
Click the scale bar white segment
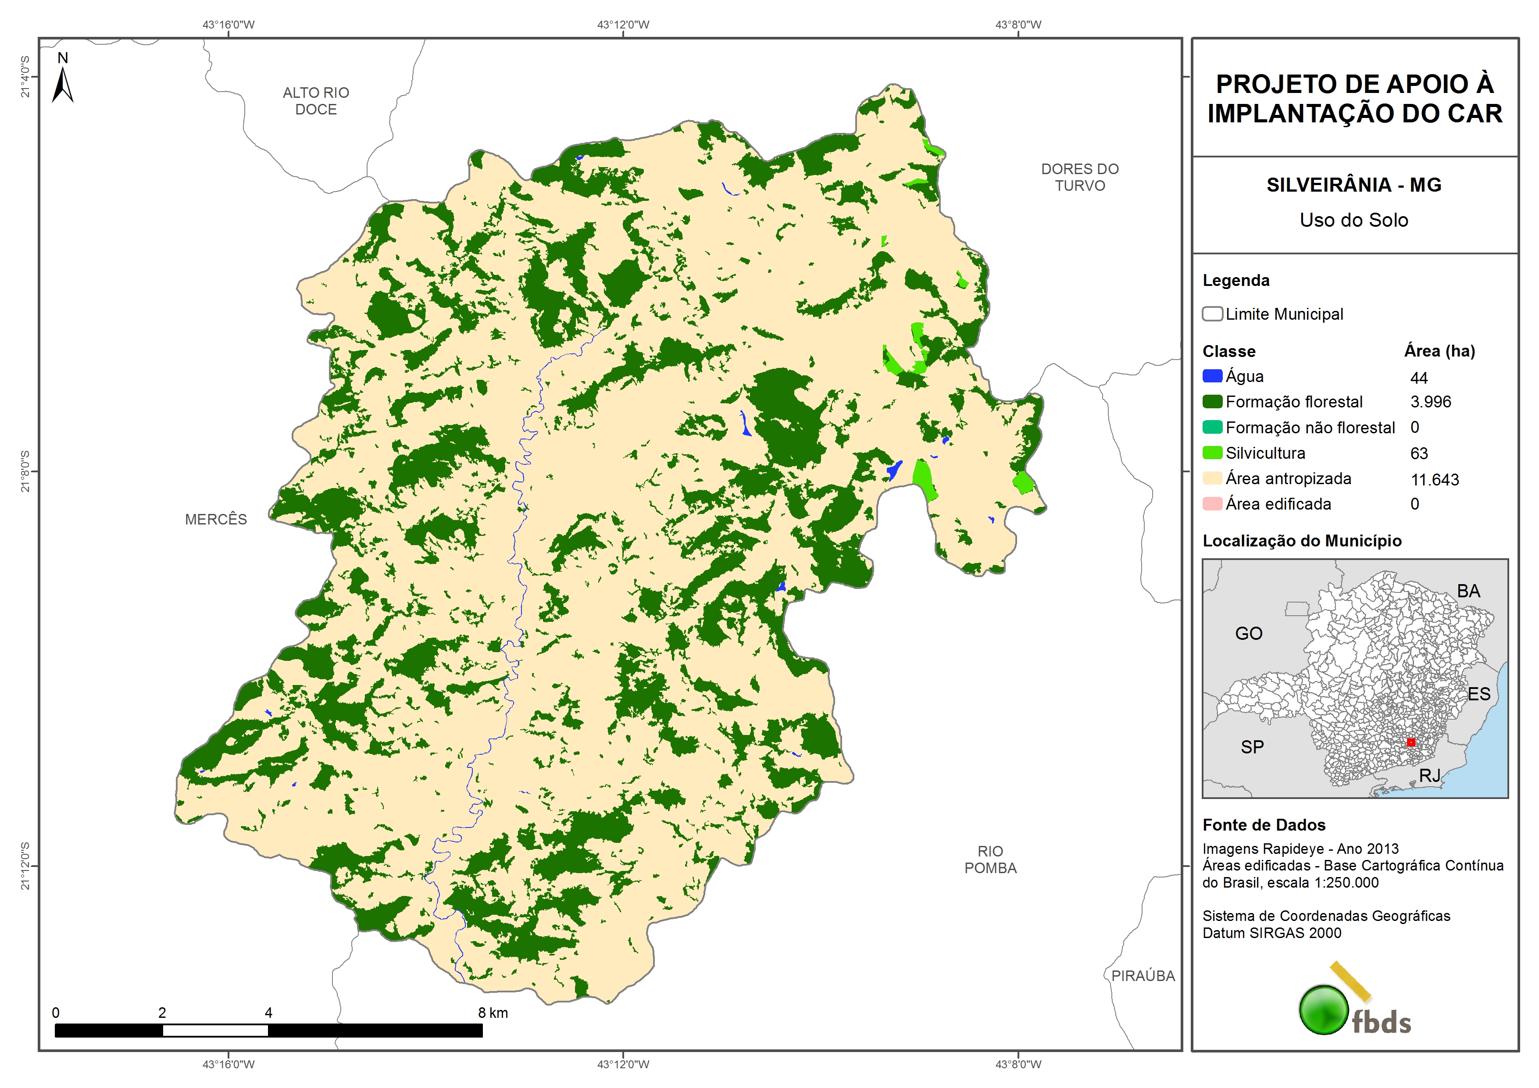[215, 1031]
